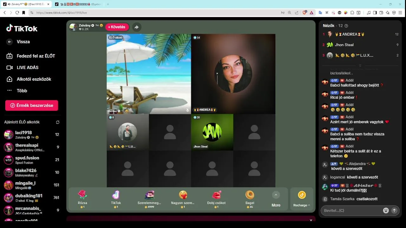This screenshot has width=406, height=228.
Task: Click browser back navigation arrow
Action: [4, 13]
